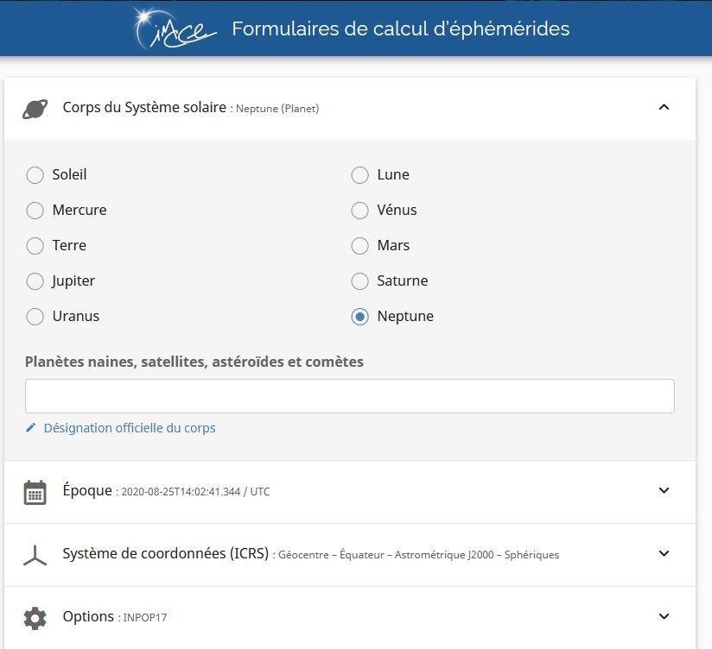The image size is (712, 649).
Task: Click the gear icon beside Options
Action: click(x=35, y=618)
